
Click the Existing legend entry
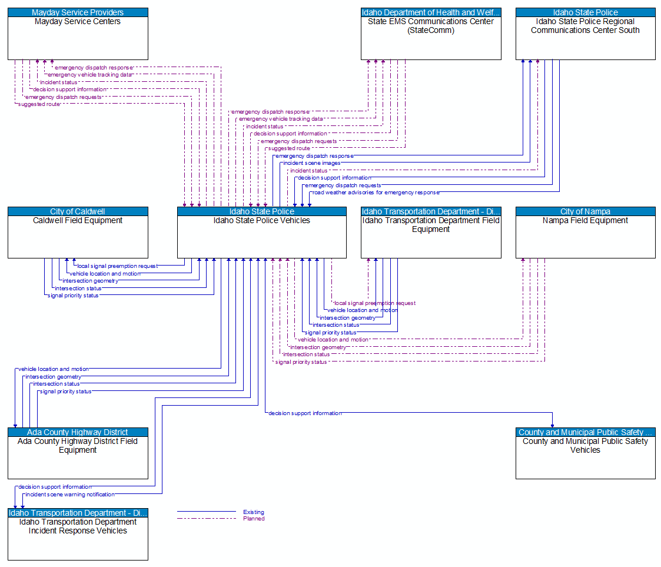(254, 512)
